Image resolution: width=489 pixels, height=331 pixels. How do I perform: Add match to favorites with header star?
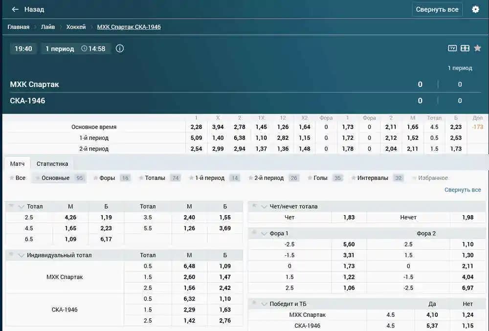click(x=477, y=48)
